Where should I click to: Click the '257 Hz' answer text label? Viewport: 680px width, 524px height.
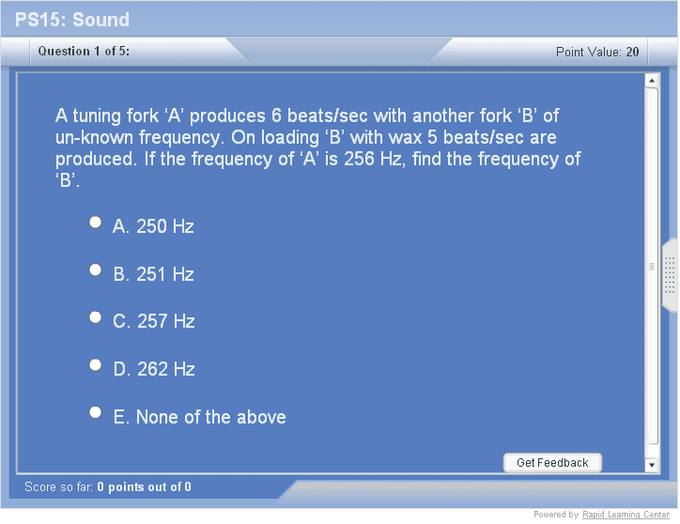[x=155, y=321]
